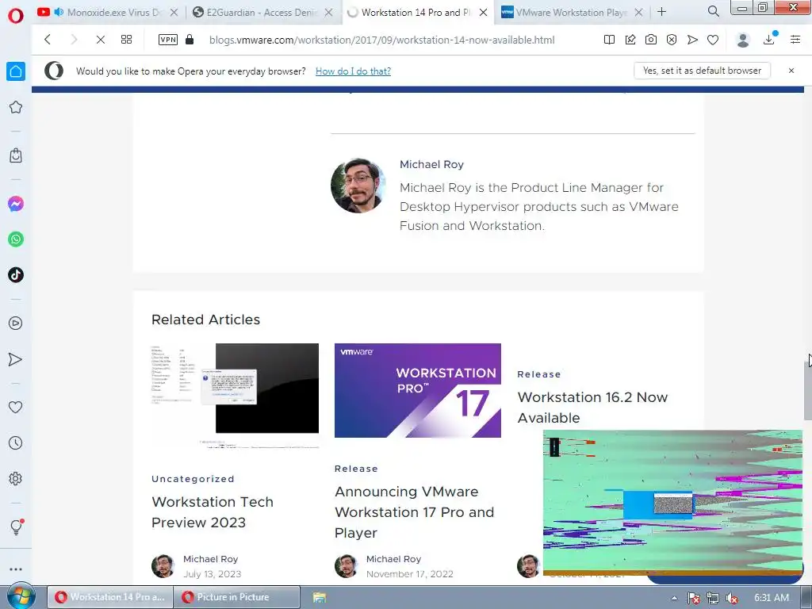Open Action Center flag tray icon
The image size is (812, 609).
[x=694, y=598]
